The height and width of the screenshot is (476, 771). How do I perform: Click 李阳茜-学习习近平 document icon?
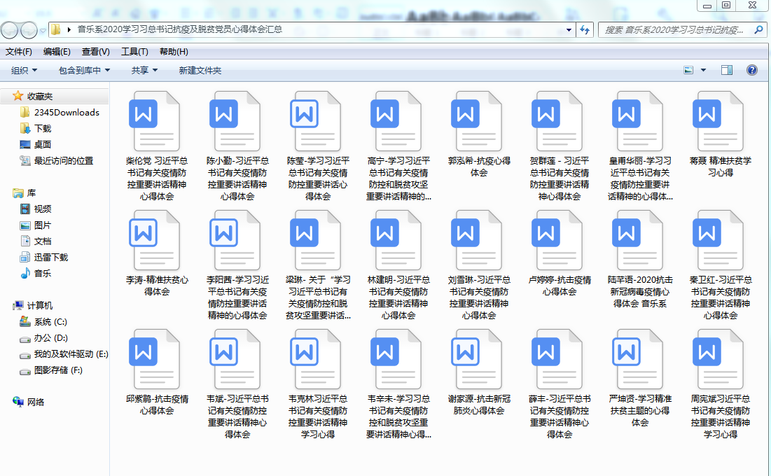coord(235,240)
